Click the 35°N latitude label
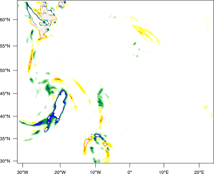 pyautogui.click(x=5, y=139)
